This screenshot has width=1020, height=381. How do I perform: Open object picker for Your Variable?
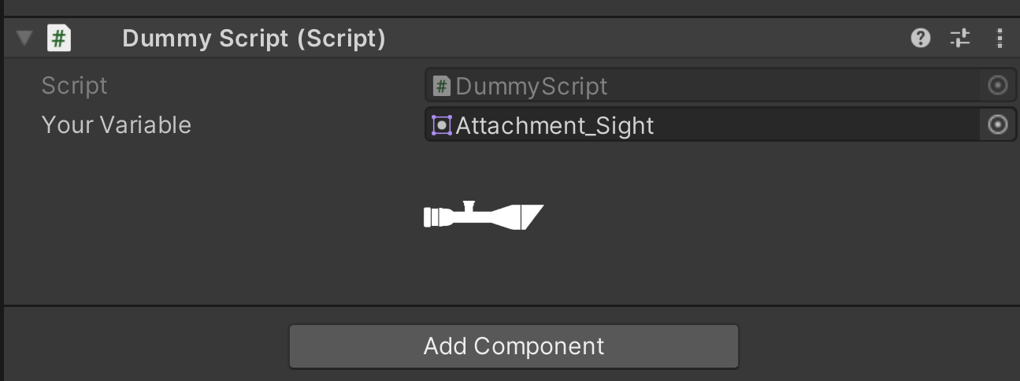[997, 125]
